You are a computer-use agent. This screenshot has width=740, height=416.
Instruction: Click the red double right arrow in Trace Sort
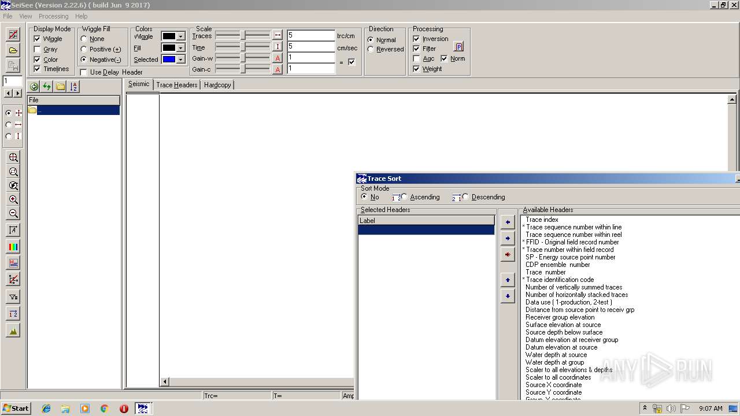pyautogui.click(x=508, y=254)
